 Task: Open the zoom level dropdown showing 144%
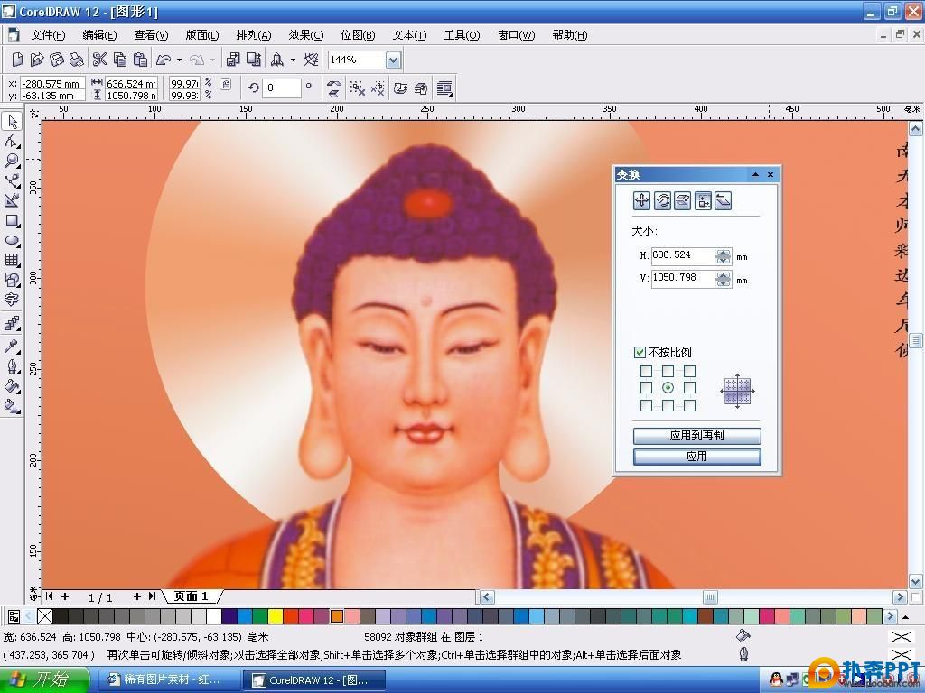tap(394, 60)
